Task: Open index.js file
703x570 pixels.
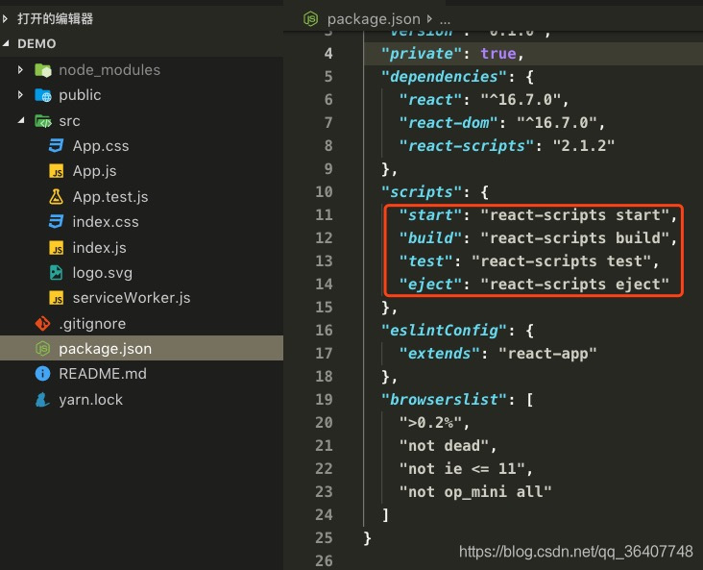Action: (99, 247)
